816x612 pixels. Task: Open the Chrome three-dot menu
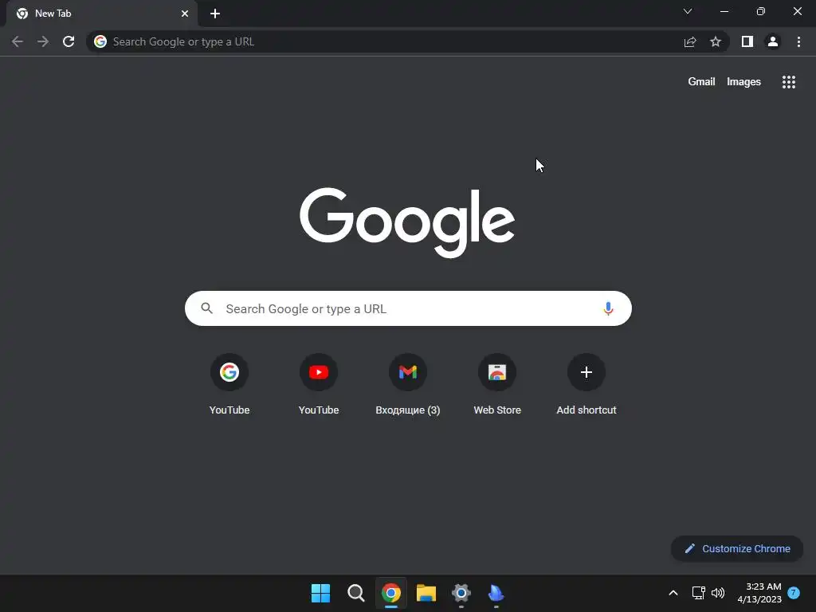coord(798,41)
